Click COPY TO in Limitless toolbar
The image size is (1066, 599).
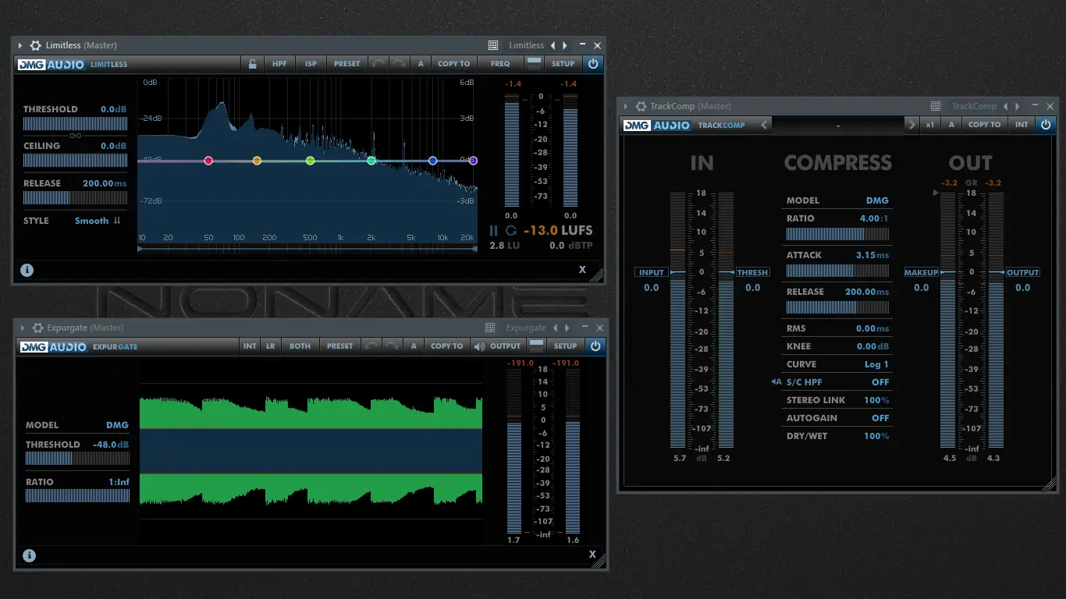coord(454,64)
